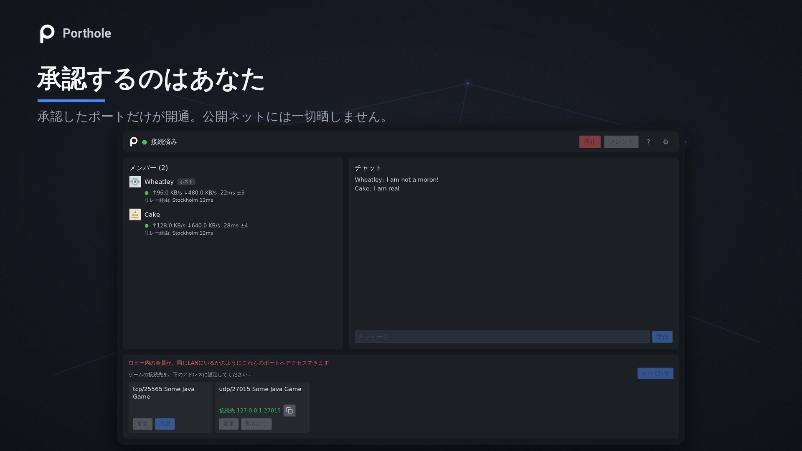Click Wheatley's green status dot
802x451 pixels.
[x=147, y=193]
